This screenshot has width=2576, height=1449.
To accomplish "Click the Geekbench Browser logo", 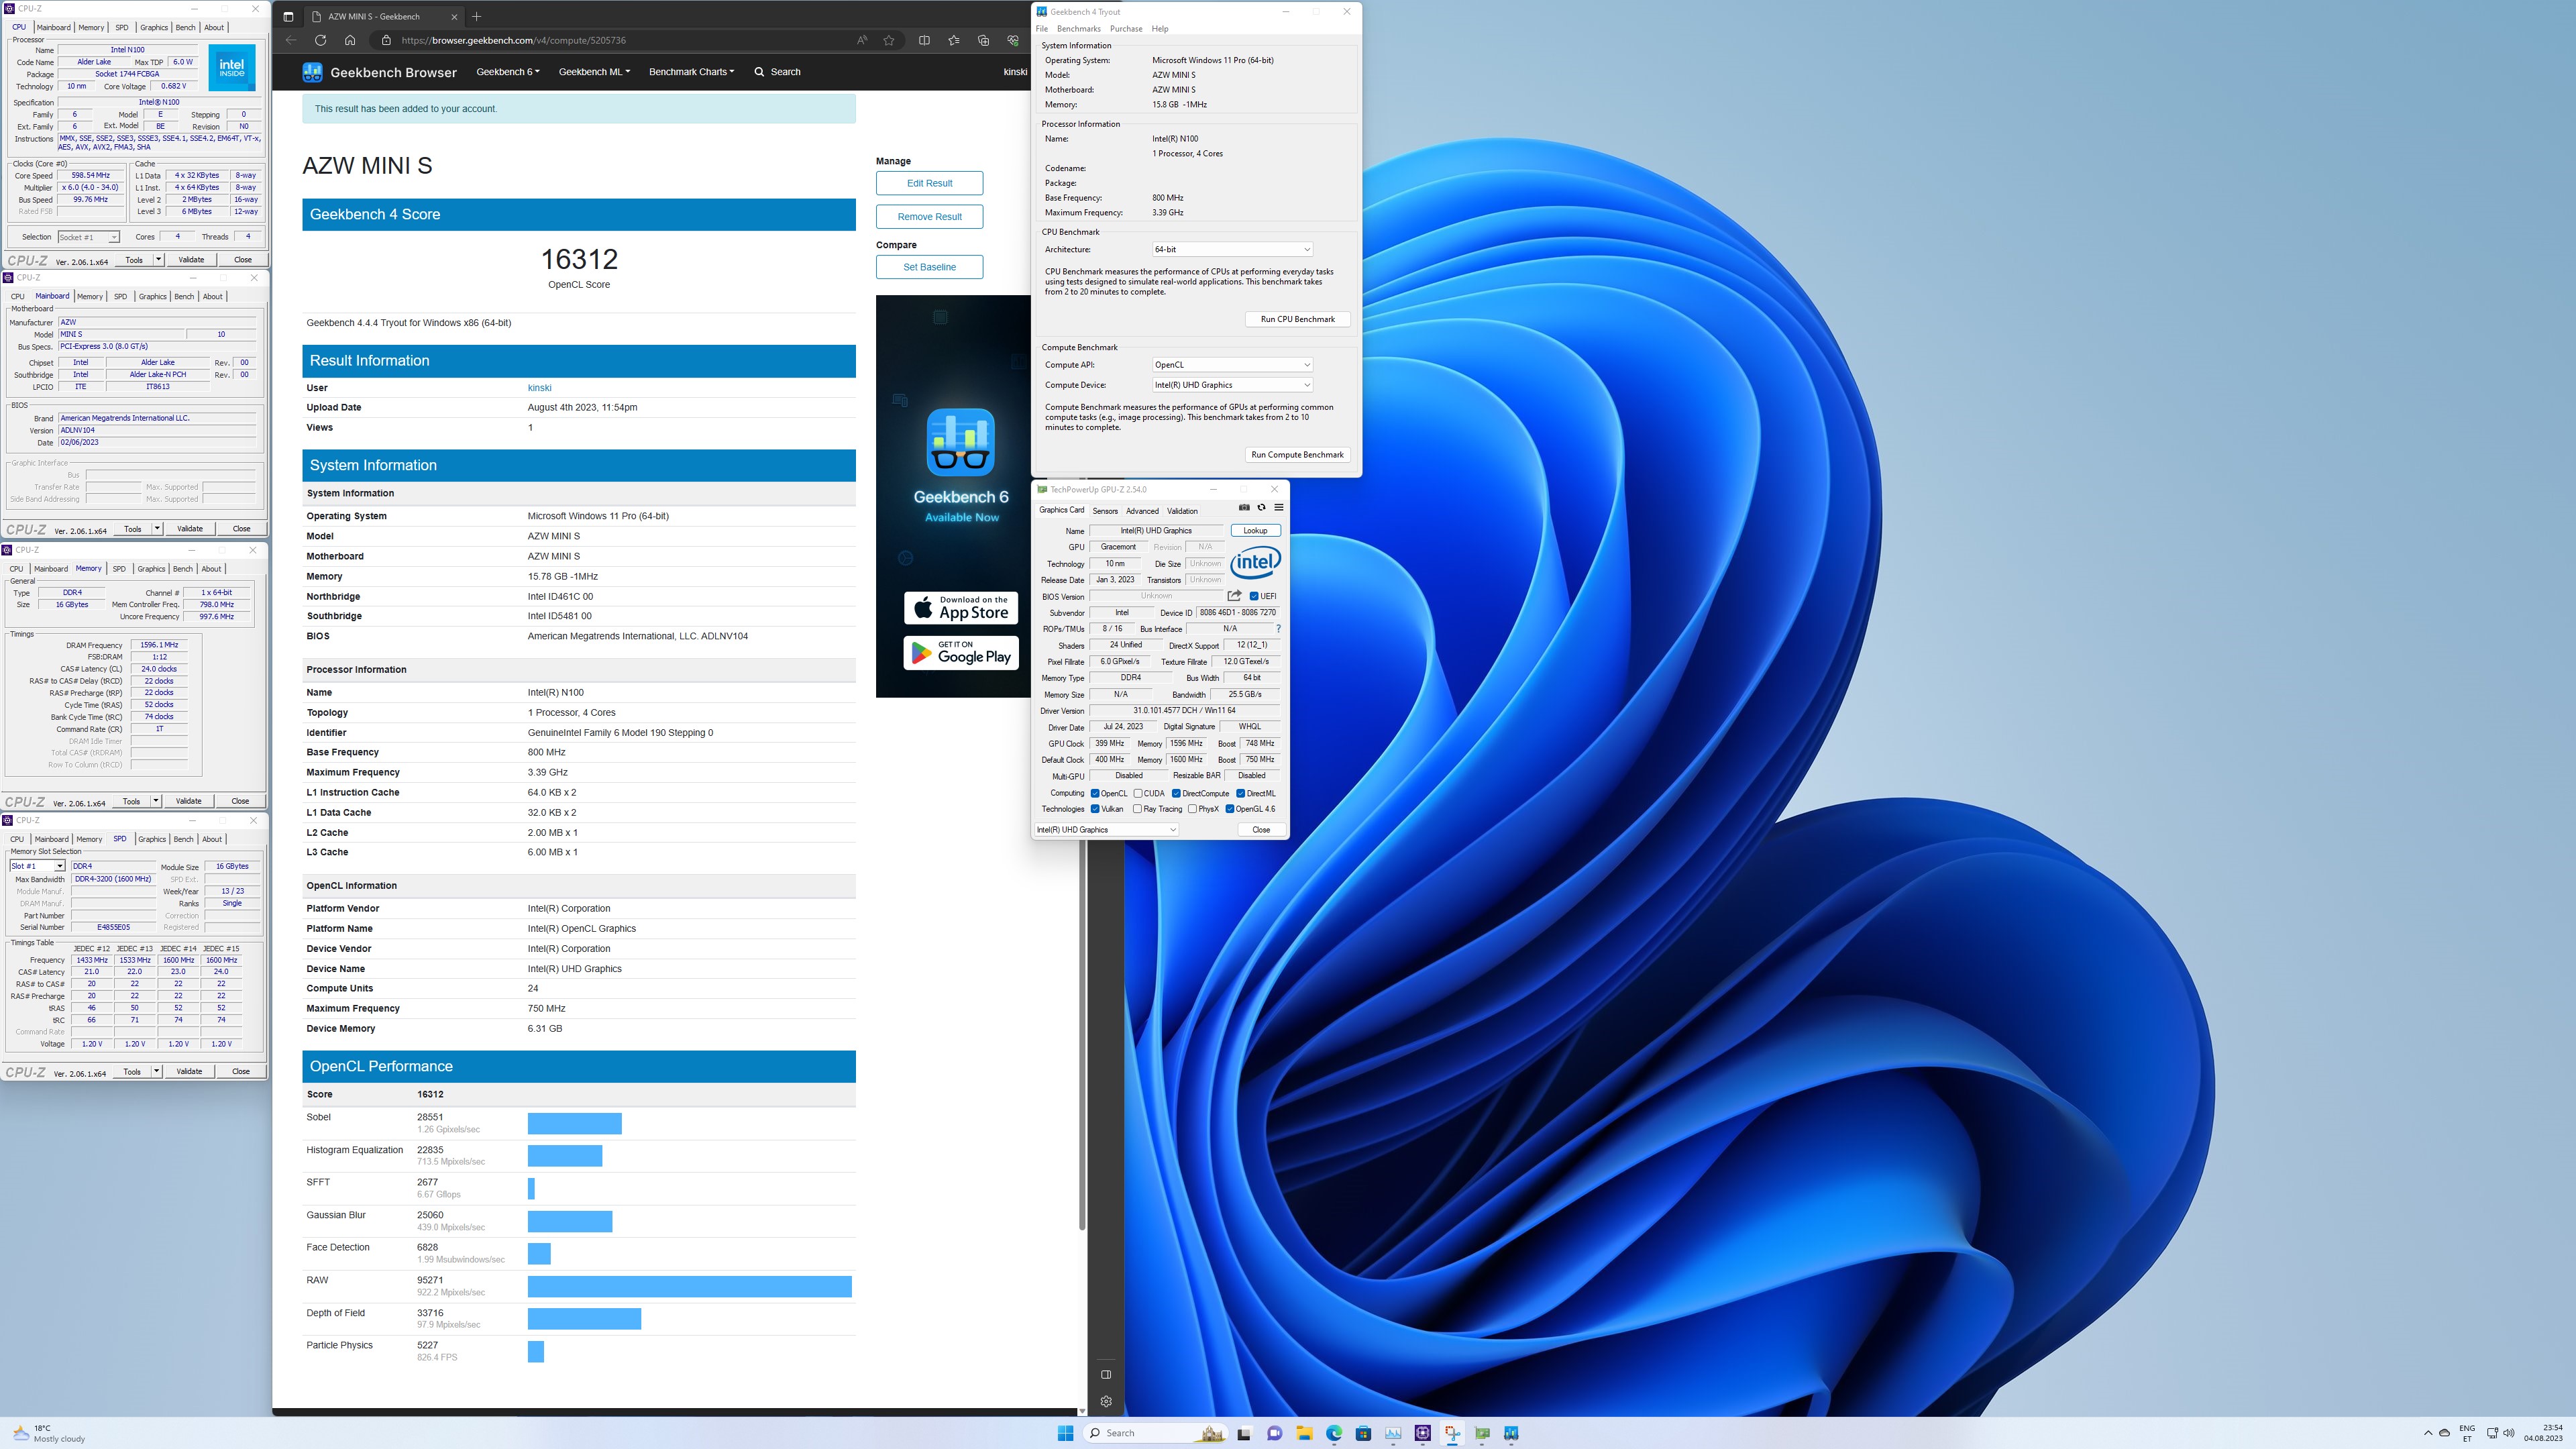I will click(380, 72).
